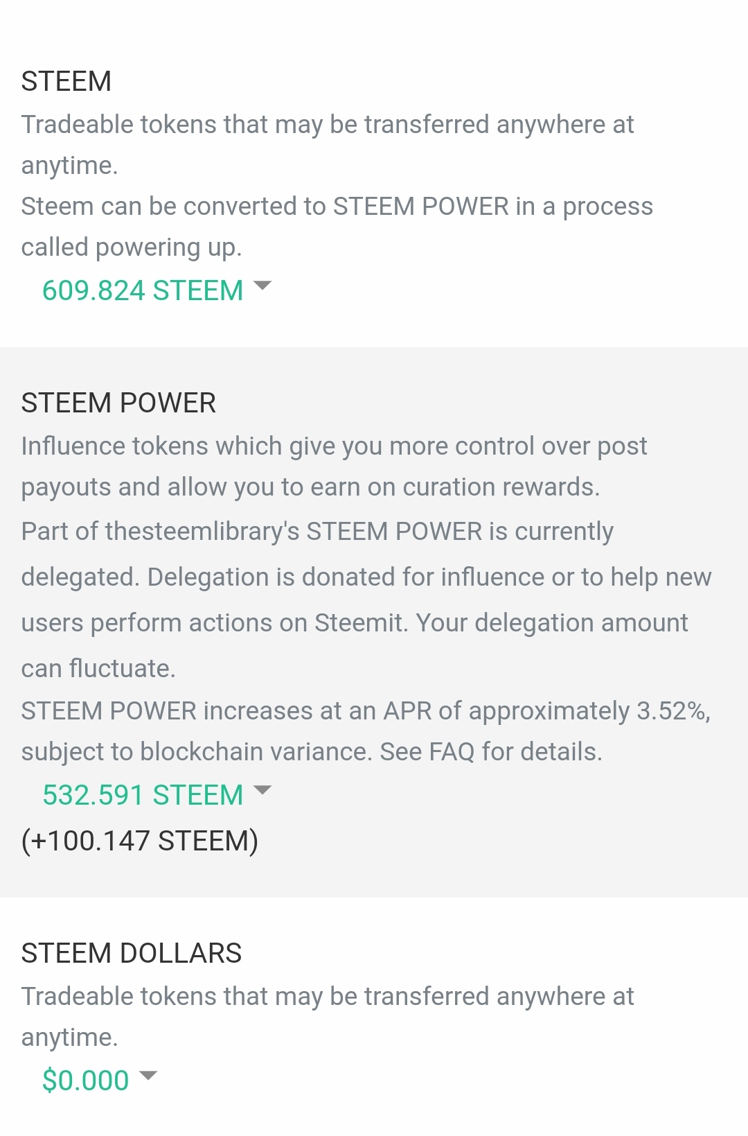The height and width of the screenshot is (1136, 748).
Task: Click the FAQ reference in APR text
Action: click(451, 752)
